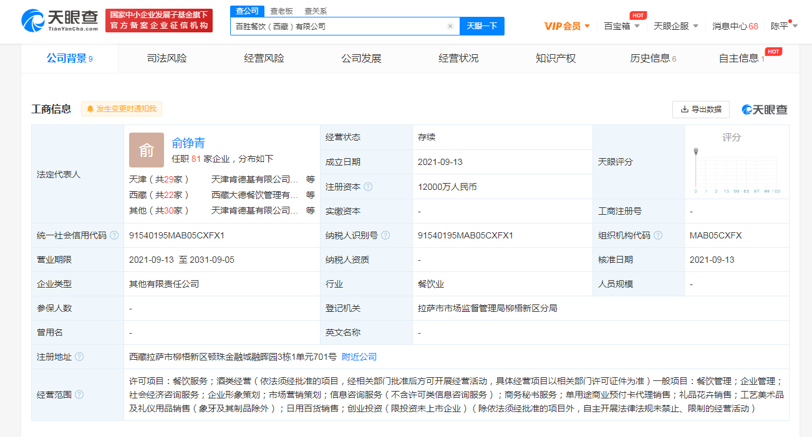
Task: Select the 查老板 search tab
Action: coord(281,11)
